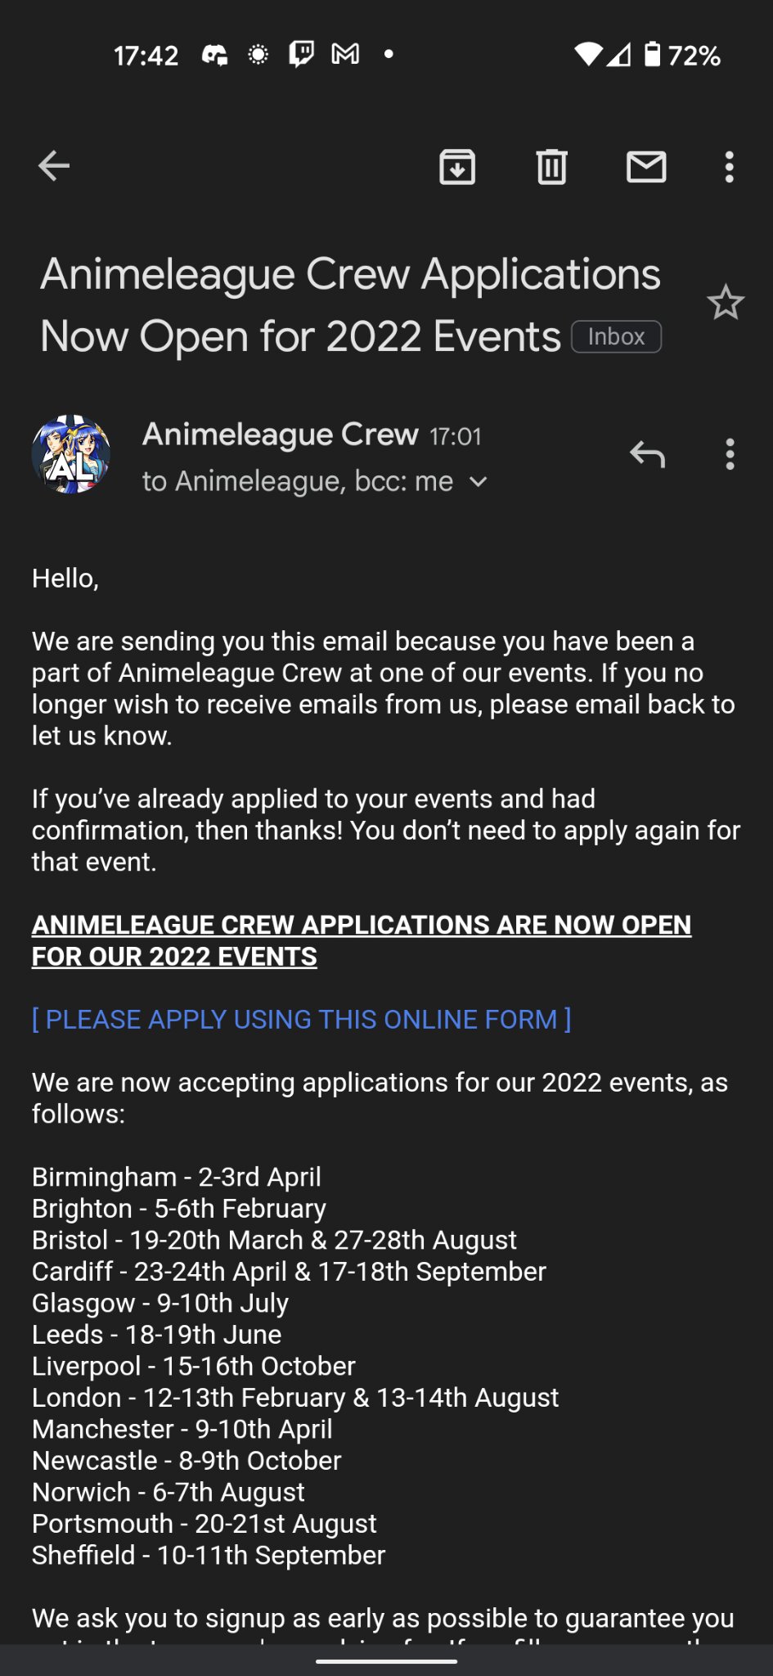Delete this email with trash icon

551,167
